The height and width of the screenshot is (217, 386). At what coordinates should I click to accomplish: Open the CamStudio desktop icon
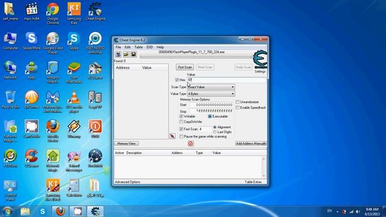31,129
